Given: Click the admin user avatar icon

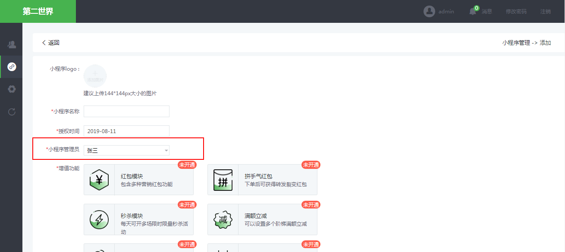Looking at the screenshot, I should click(429, 11).
